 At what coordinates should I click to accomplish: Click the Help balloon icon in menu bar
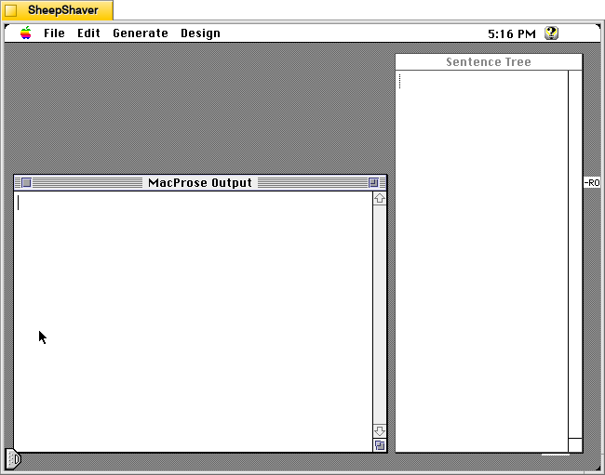[551, 33]
